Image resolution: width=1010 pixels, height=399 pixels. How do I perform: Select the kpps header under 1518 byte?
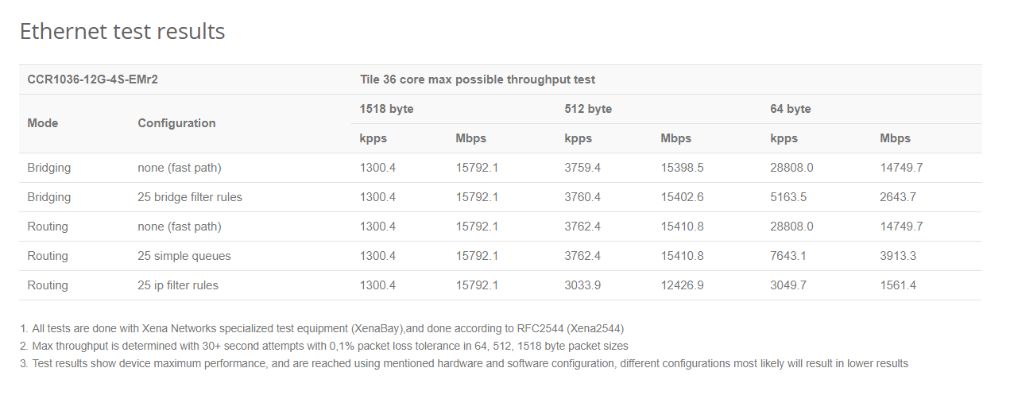pos(373,138)
